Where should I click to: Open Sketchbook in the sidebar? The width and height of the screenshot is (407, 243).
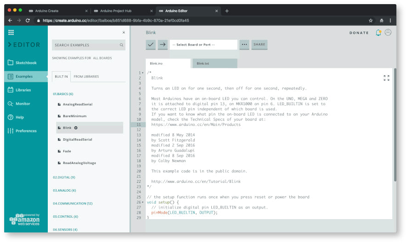[26, 63]
